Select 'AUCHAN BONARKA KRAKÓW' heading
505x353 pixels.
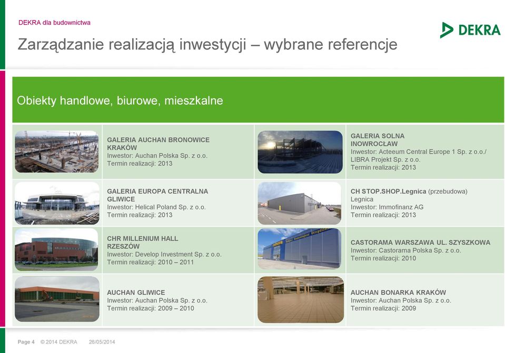398,293
